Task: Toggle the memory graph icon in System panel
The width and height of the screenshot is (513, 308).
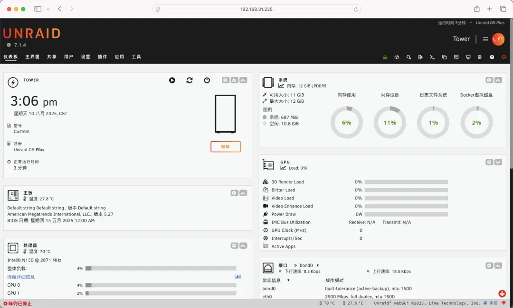Action: click(282, 86)
